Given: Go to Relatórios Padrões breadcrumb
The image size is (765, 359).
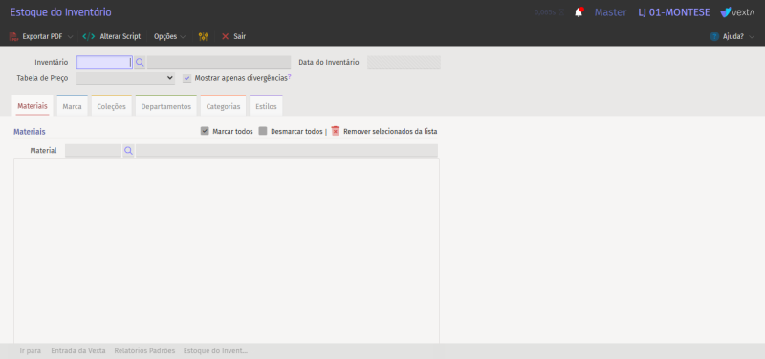Looking at the screenshot, I should (x=144, y=350).
